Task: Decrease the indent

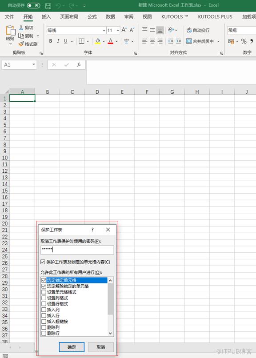Action: pos(171,41)
